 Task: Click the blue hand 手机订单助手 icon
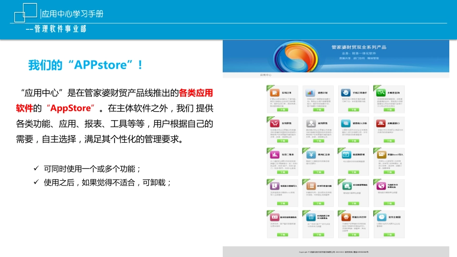pyautogui.click(x=346, y=93)
